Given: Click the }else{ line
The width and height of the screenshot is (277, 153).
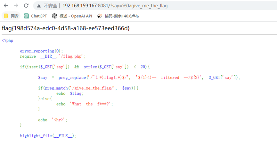Looking at the screenshot, I should [45, 99].
